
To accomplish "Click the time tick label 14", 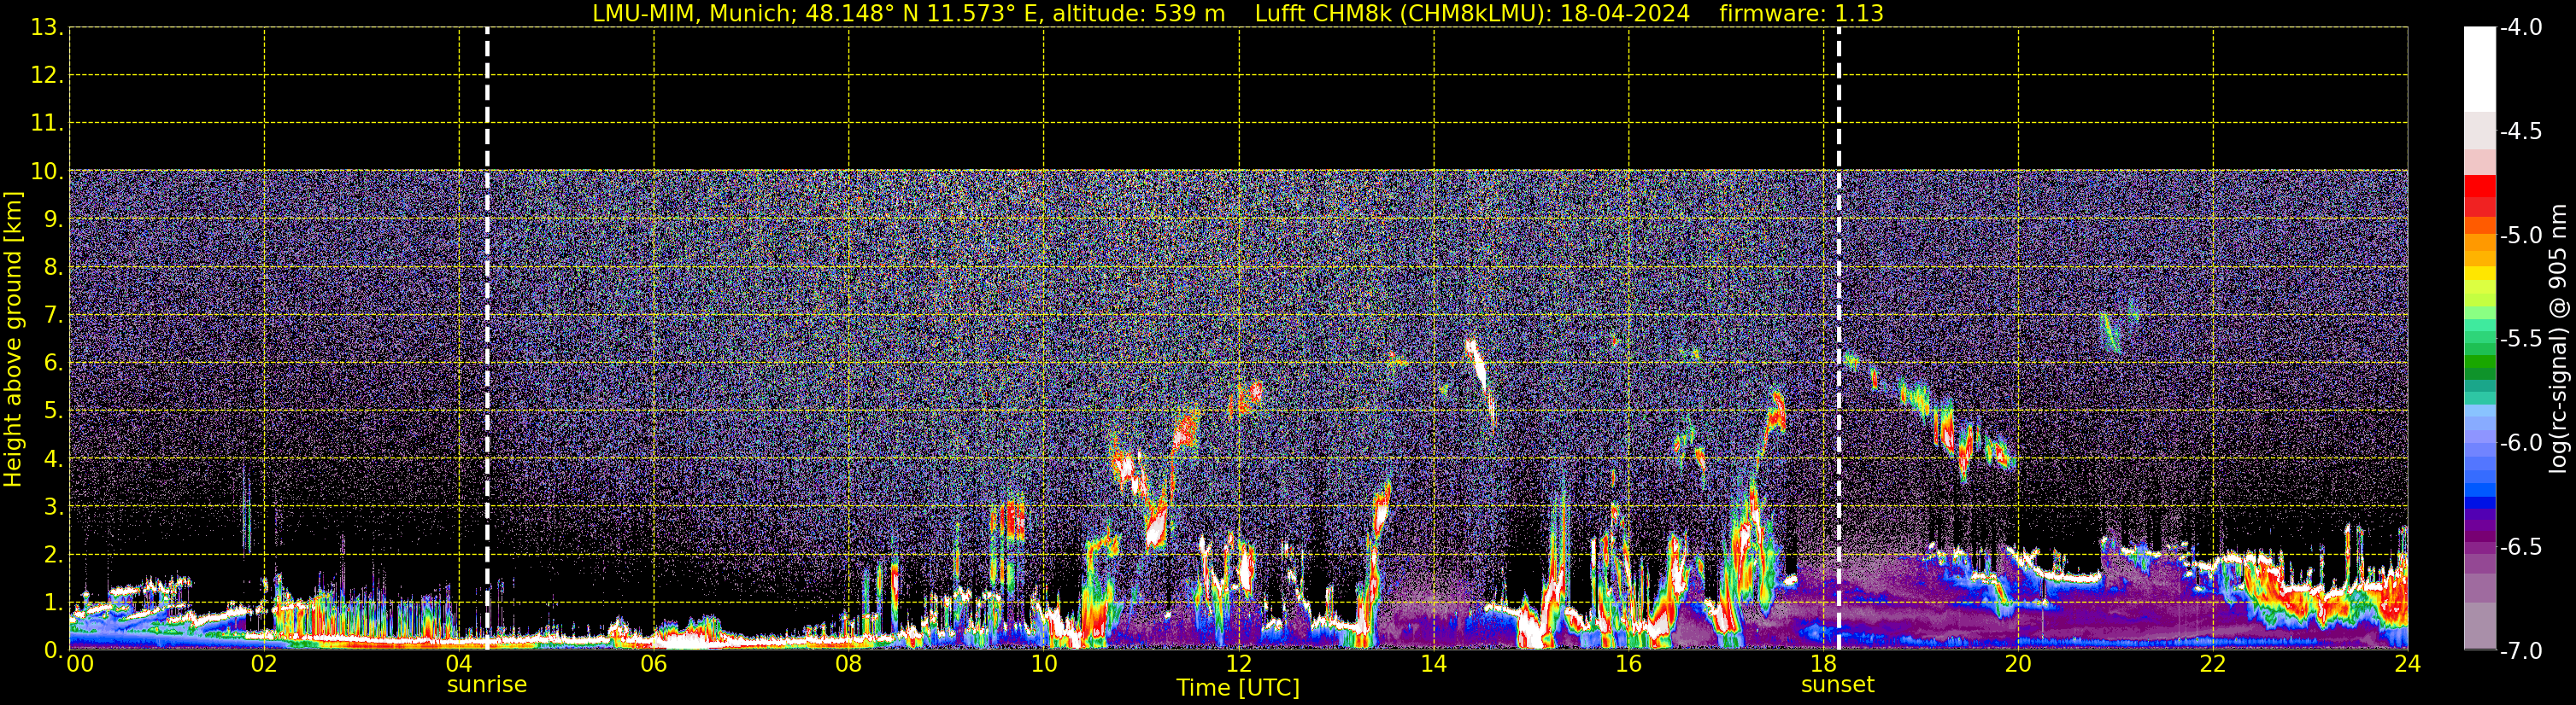I will 1433,664.
